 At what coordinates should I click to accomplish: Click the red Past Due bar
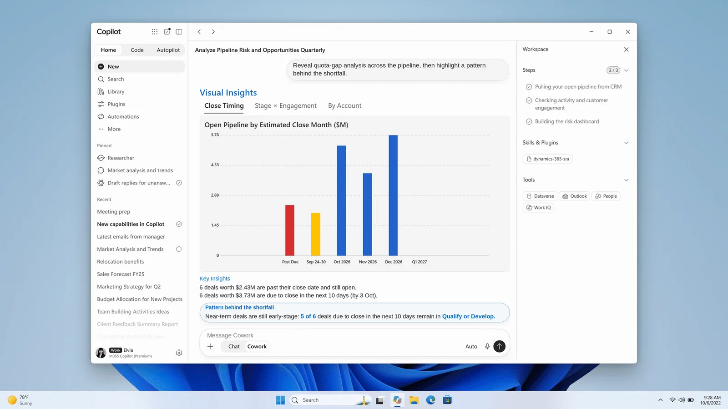coord(290,230)
